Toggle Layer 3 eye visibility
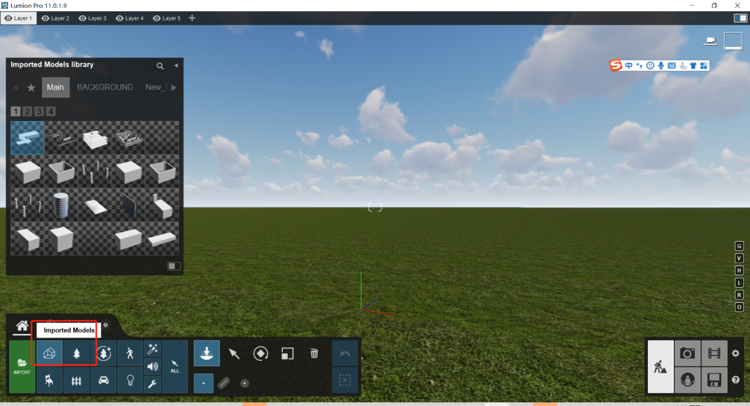This screenshot has height=406, width=750. [82, 18]
